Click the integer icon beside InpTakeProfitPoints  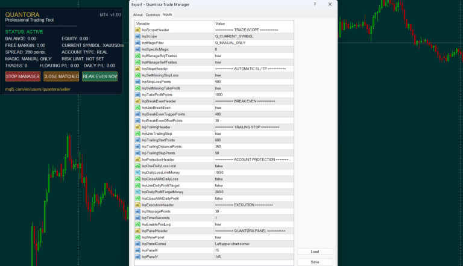point(137,94)
